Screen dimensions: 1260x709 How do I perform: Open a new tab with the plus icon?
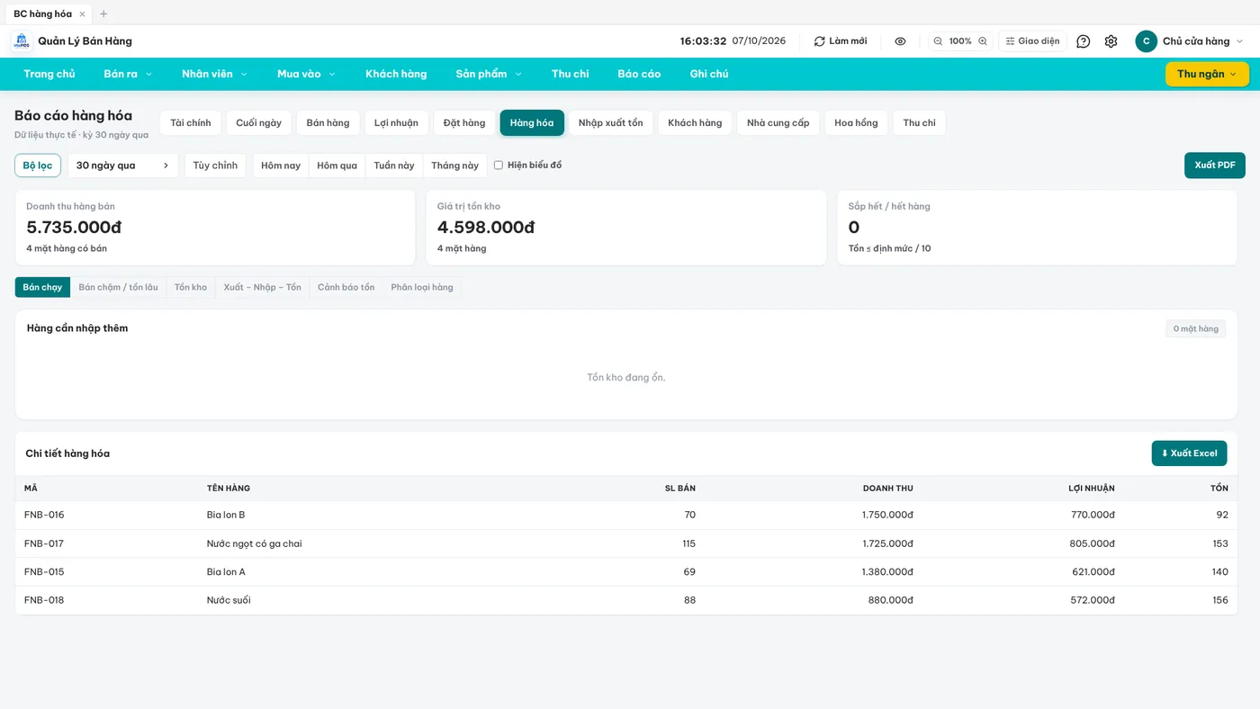(x=103, y=14)
